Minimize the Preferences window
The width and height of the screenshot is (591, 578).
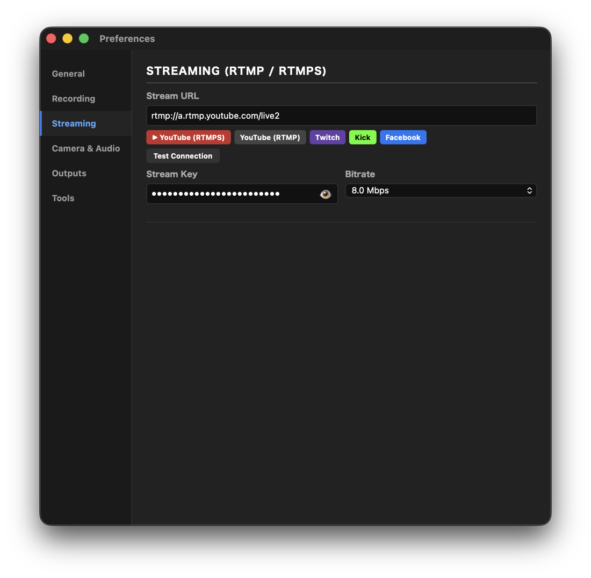(x=68, y=39)
